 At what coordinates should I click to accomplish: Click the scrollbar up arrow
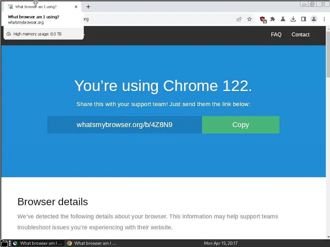coord(328,29)
